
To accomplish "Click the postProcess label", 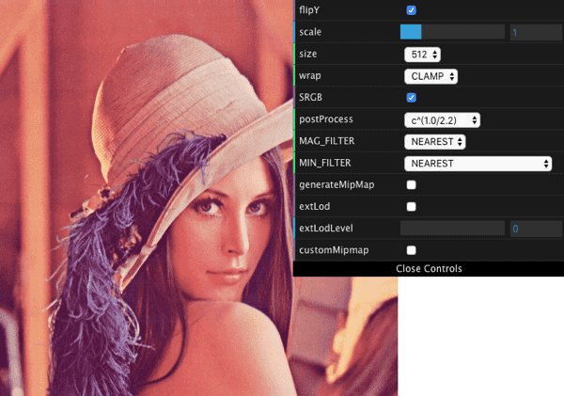I will click(326, 119).
